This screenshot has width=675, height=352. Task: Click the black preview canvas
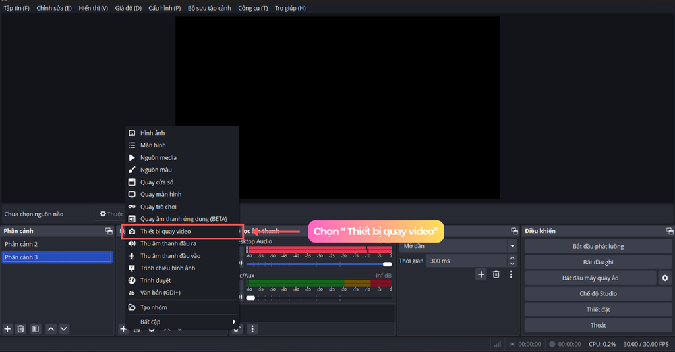tap(337, 107)
